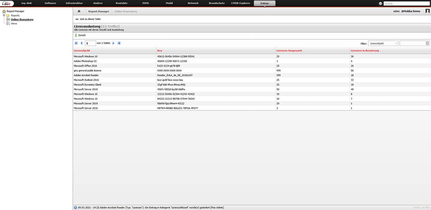Viewport: 431px width, 210px height.
Task: Go to the previous results page
Action: click(82, 43)
